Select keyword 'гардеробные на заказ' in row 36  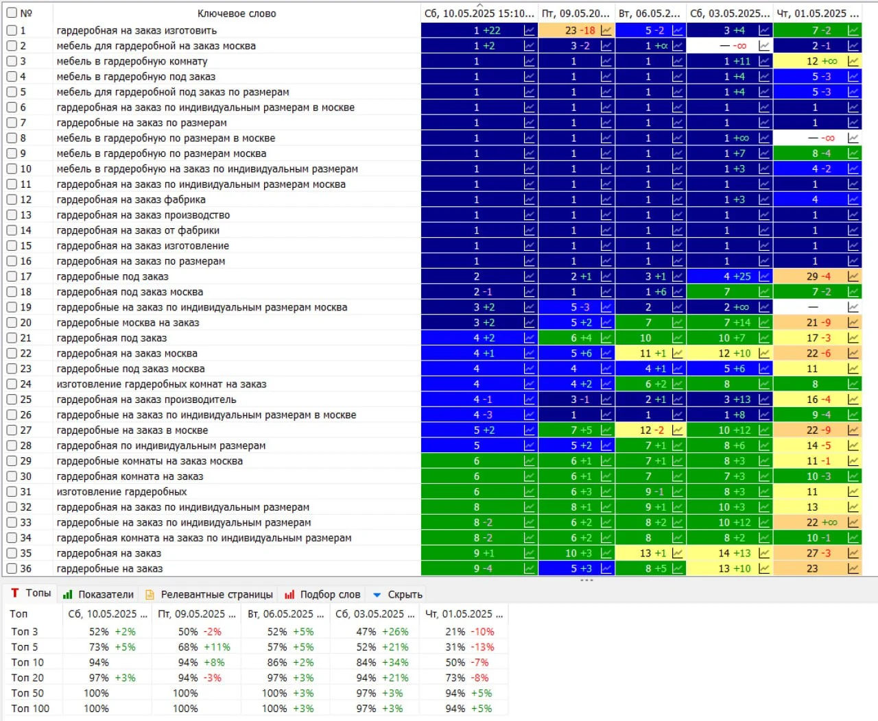[110, 568]
